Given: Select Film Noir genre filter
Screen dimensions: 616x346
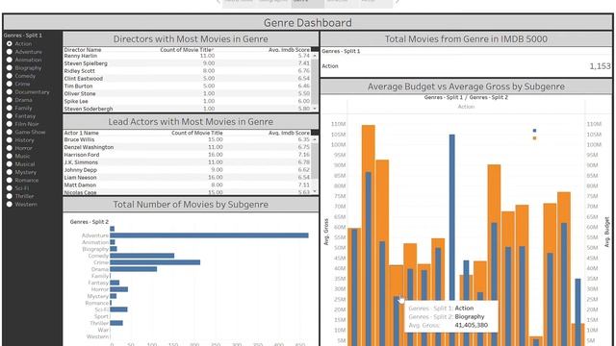Looking at the screenshot, I should (x=10, y=124).
